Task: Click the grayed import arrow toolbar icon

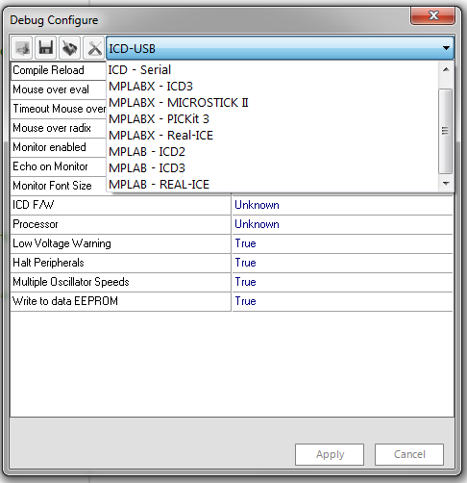Action: pyautogui.click(x=21, y=48)
